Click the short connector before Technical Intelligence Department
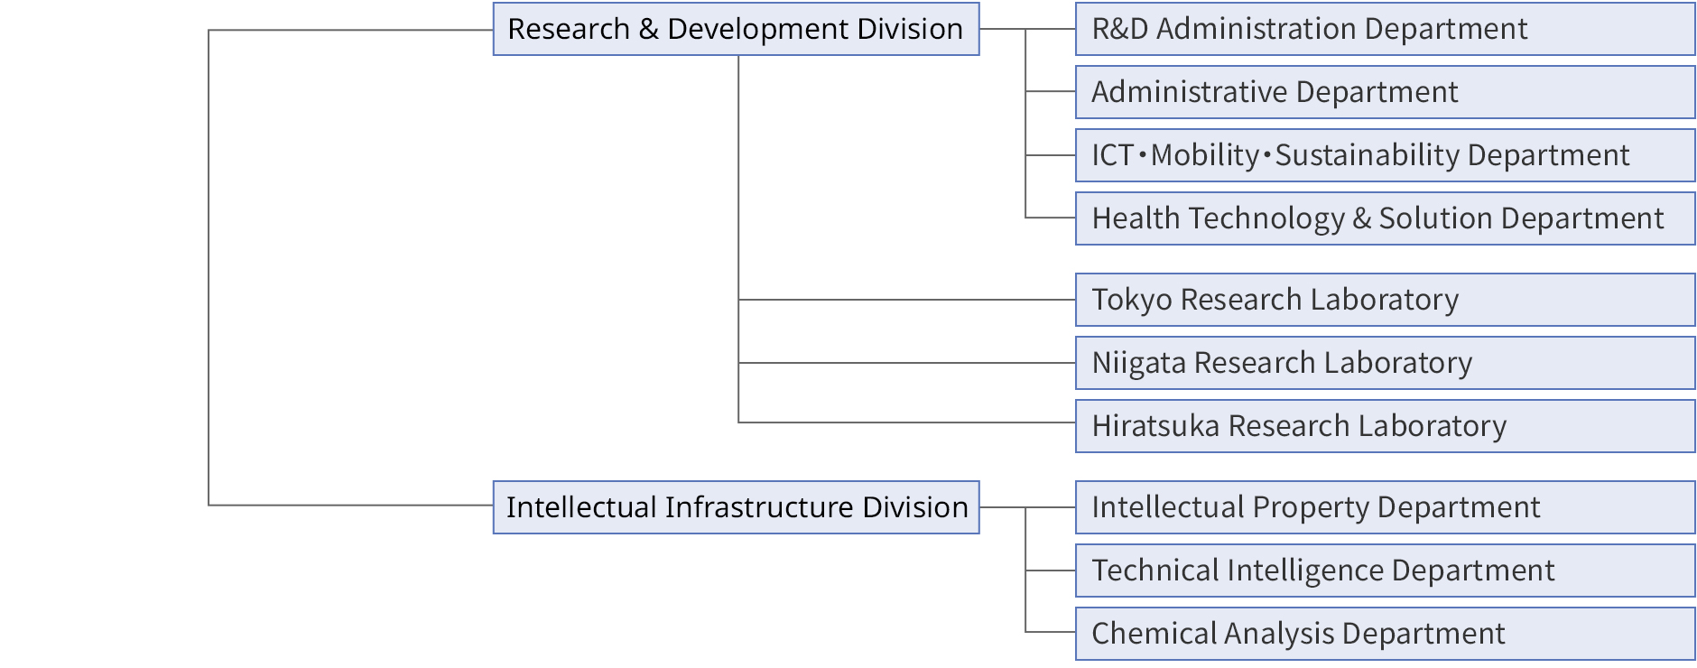 point(1051,571)
